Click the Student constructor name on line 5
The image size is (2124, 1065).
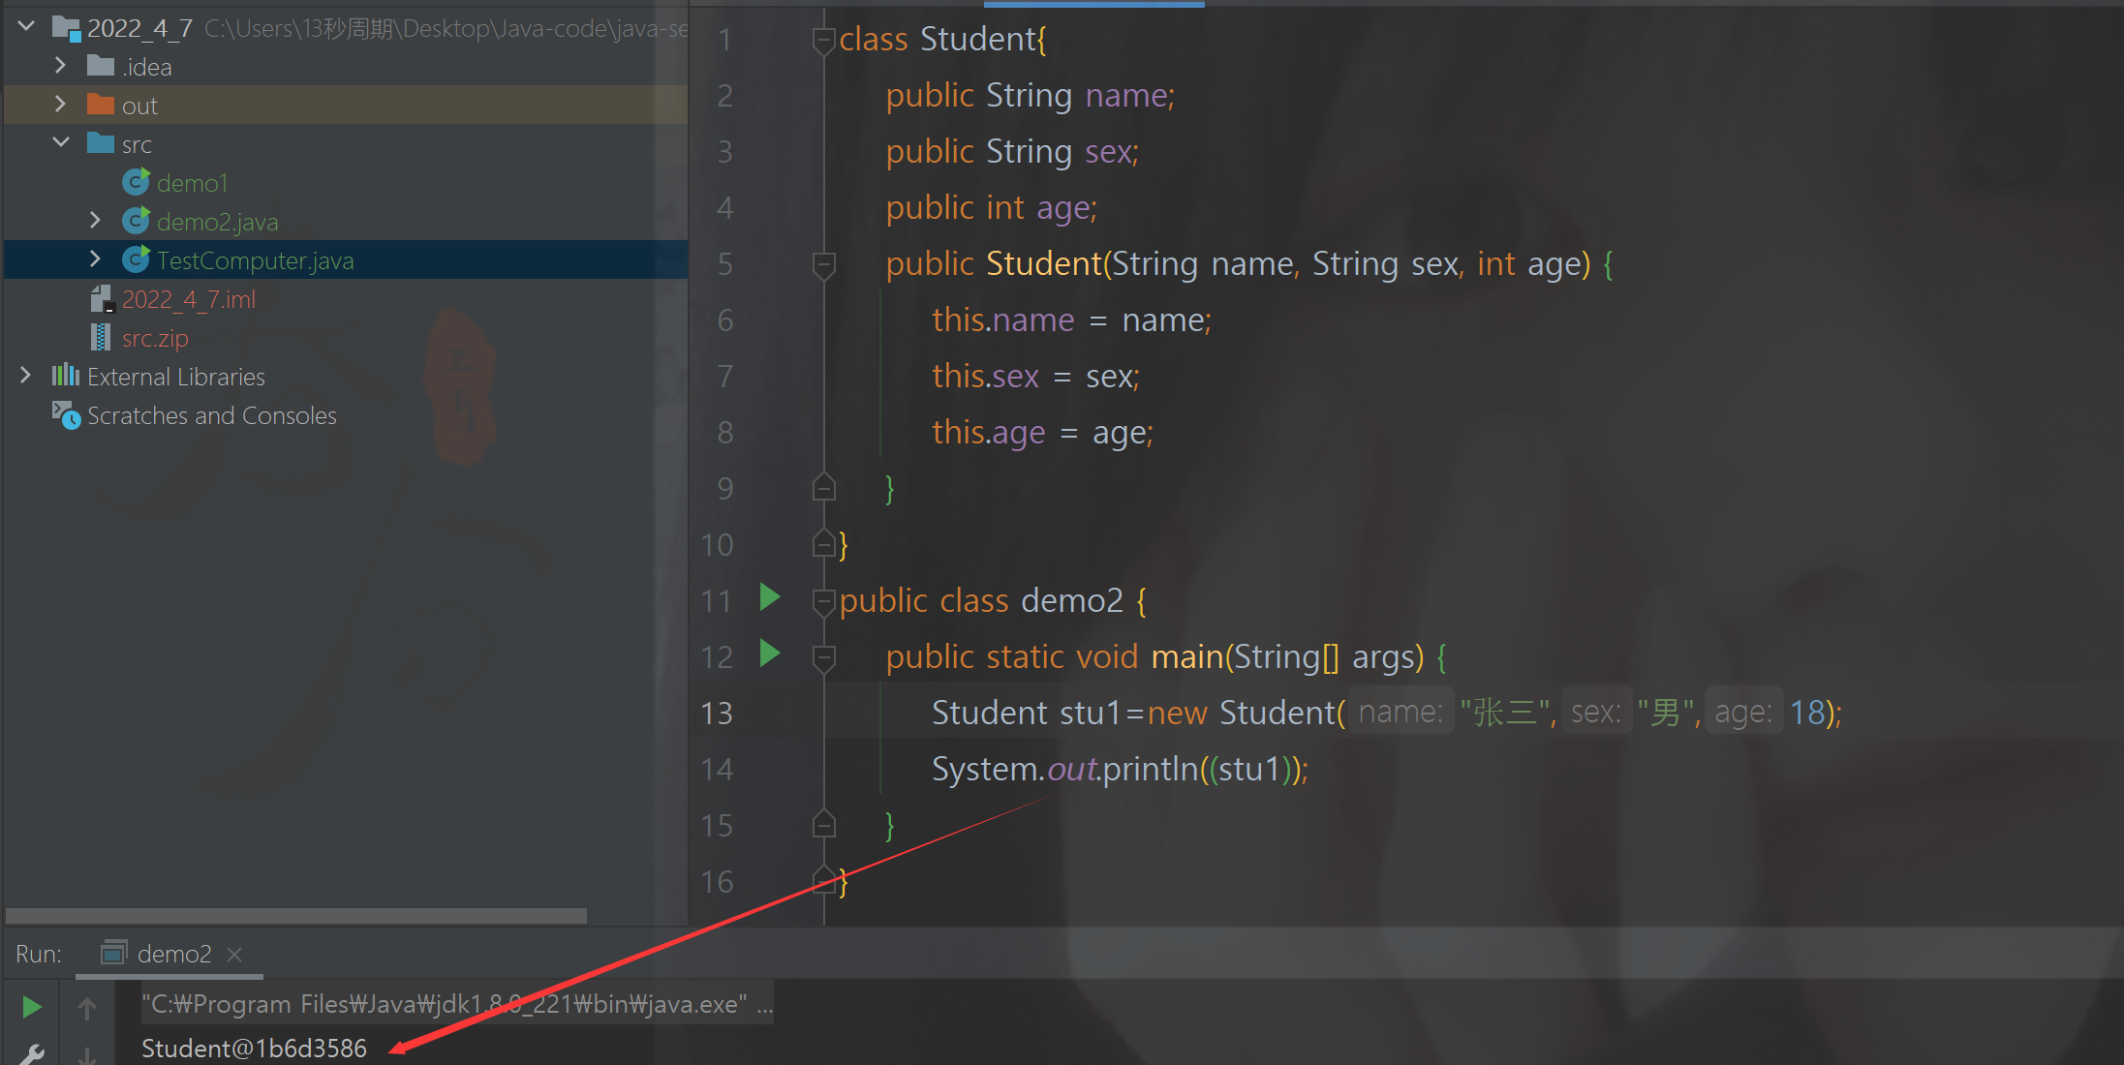pos(1044,264)
